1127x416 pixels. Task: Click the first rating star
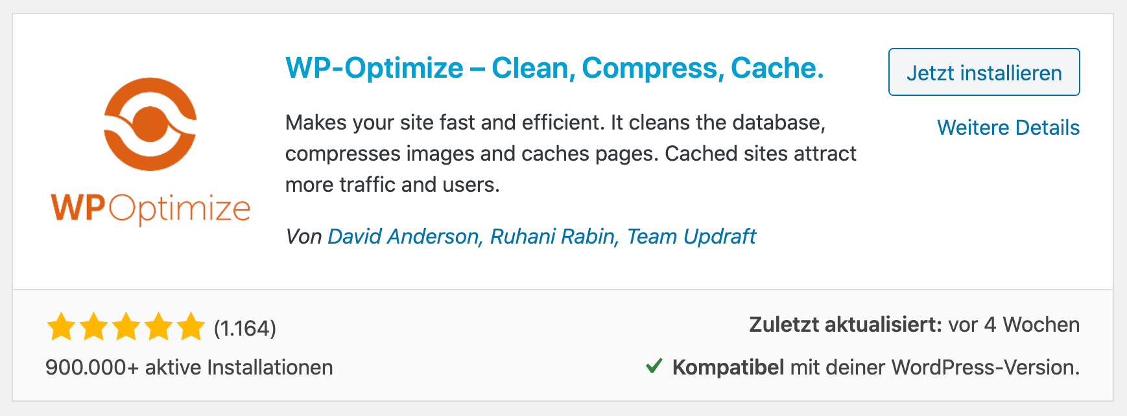pyautogui.click(x=61, y=327)
